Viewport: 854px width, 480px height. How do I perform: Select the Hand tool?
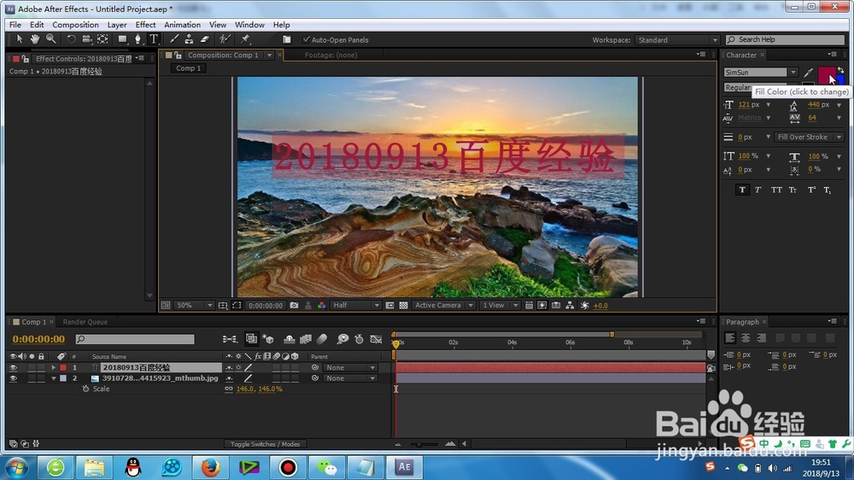click(x=35, y=39)
